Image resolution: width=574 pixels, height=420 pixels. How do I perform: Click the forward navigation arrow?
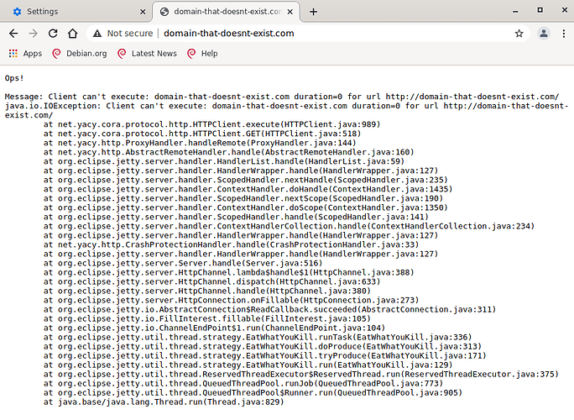coord(34,34)
